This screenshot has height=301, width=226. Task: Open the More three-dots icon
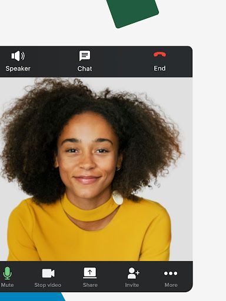[x=171, y=273]
